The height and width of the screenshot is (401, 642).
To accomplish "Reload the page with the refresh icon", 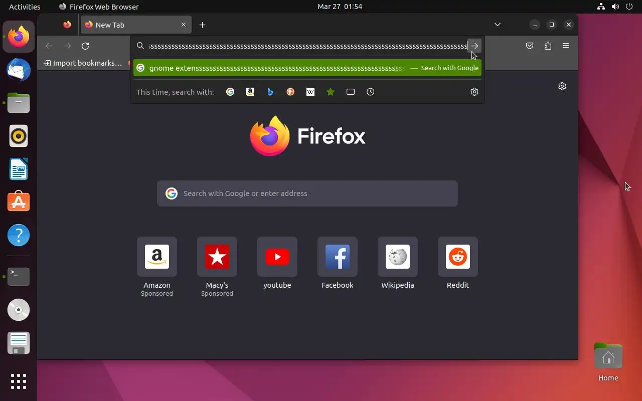I will coord(85,46).
